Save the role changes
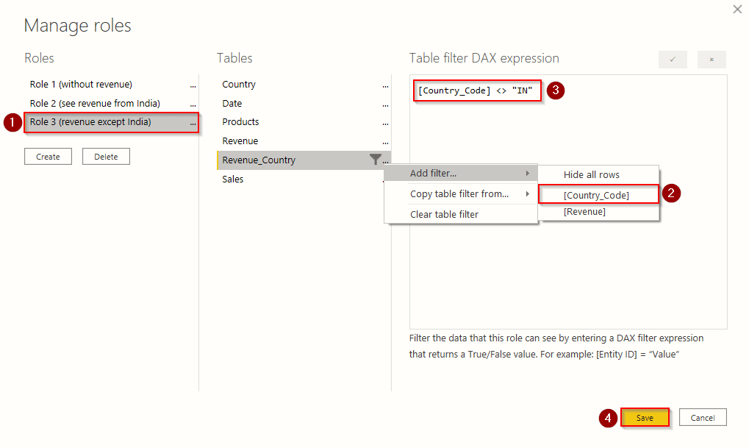This screenshot has width=749, height=448. [645, 418]
